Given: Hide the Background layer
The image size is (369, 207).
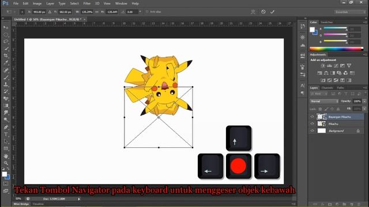Looking at the screenshot, I should pos(312,131).
